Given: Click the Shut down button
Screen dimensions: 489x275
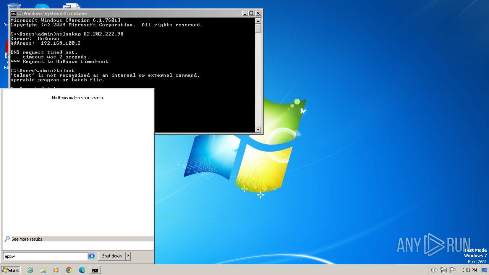Looking at the screenshot, I should coord(112,256).
